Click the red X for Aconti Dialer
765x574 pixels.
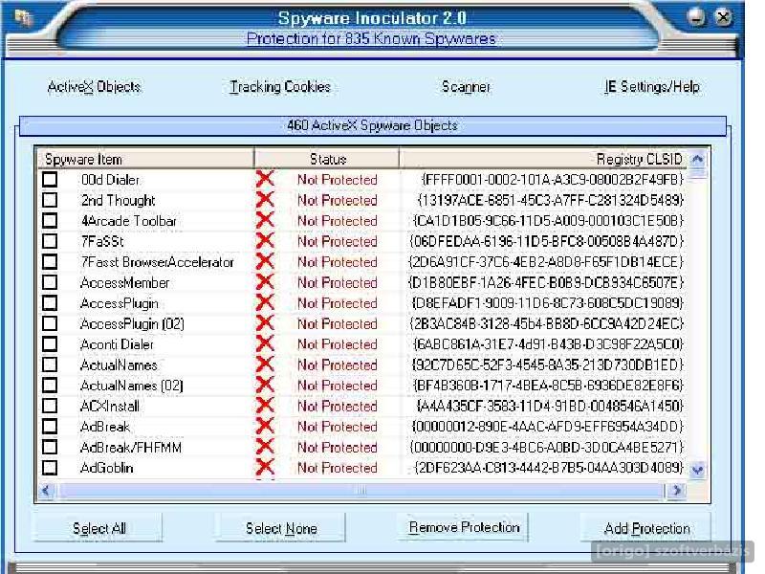[265, 343]
